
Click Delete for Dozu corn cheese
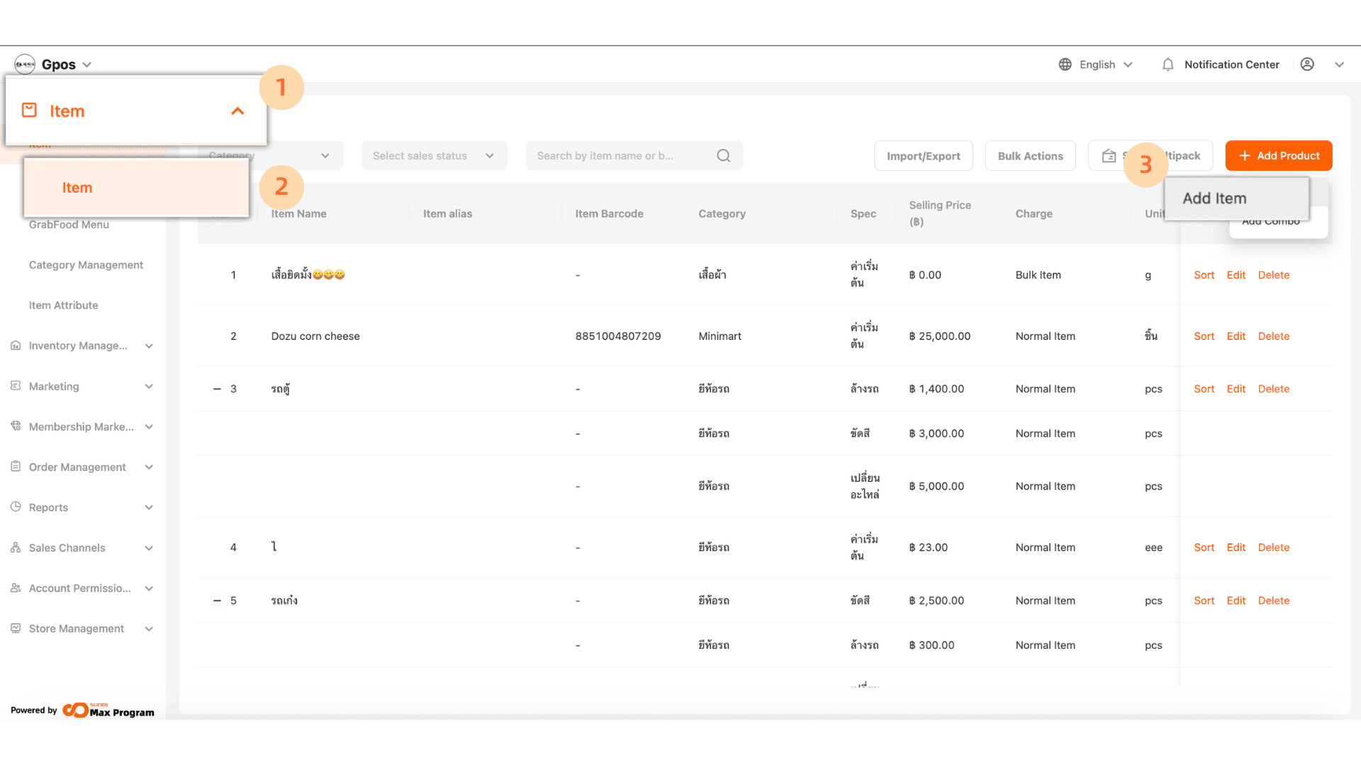(1273, 336)
